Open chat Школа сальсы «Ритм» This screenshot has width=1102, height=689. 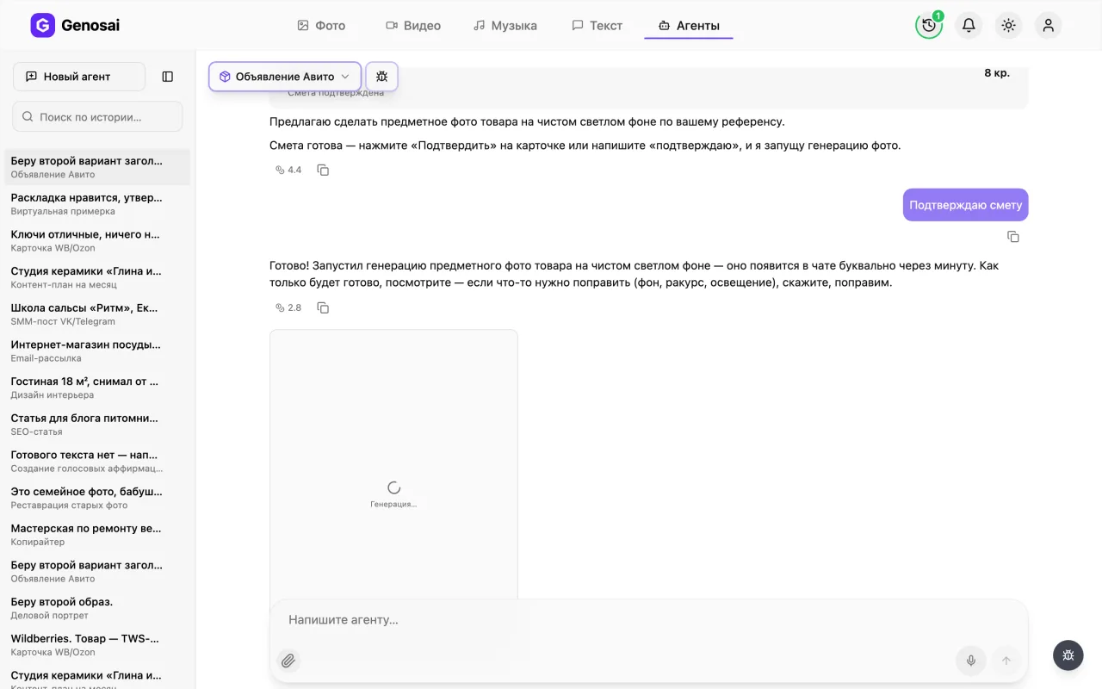click(97, 314)
